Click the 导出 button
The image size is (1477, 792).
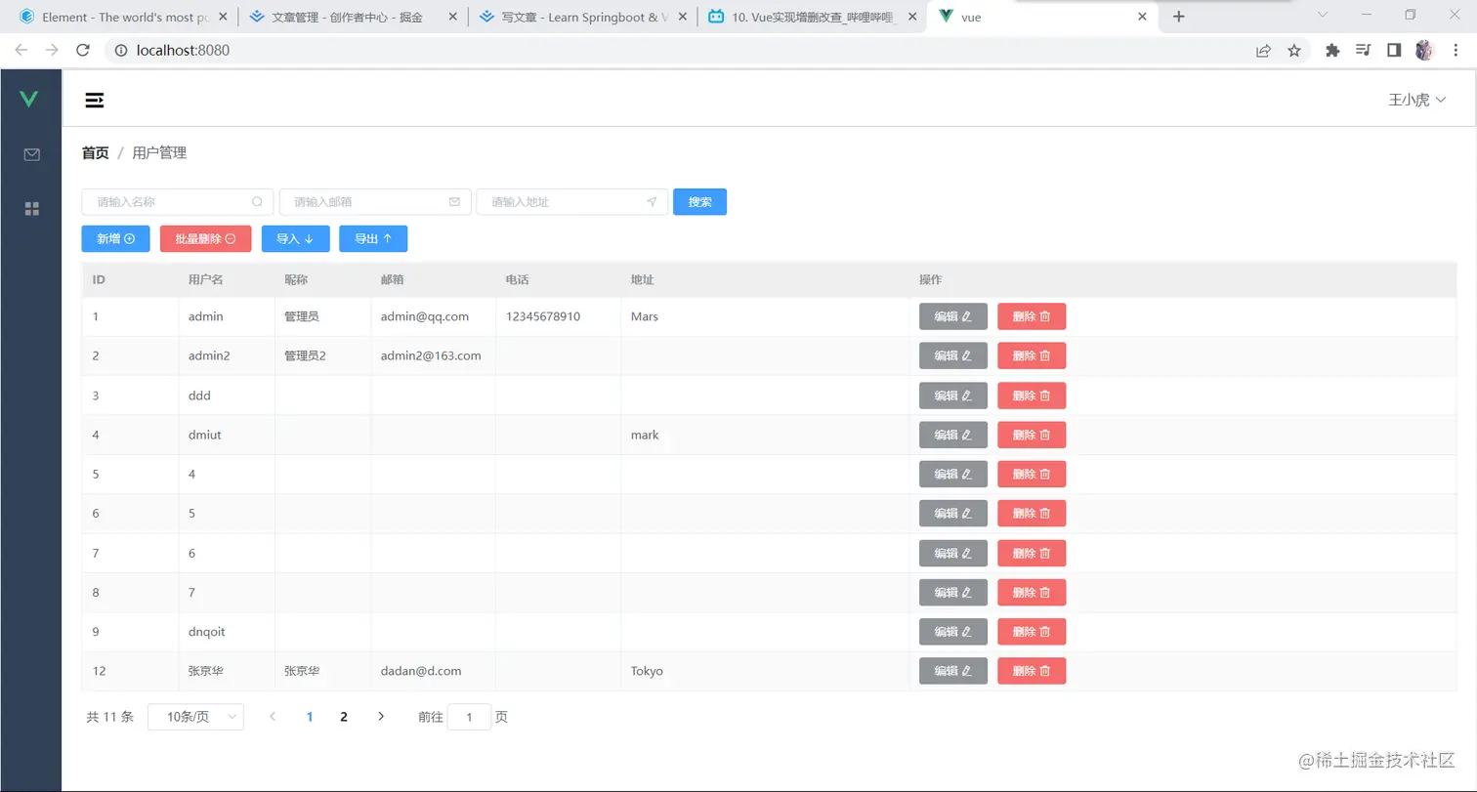click(373, 239)
